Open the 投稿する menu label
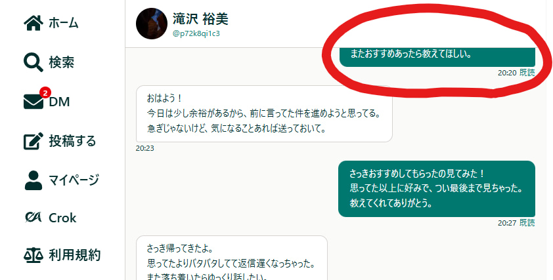 point(72,141)
